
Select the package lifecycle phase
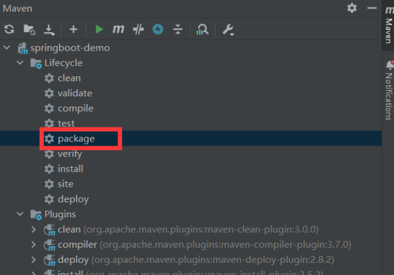pos(76,139)
